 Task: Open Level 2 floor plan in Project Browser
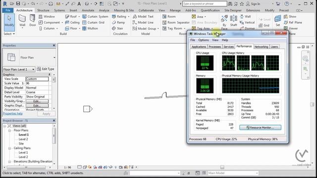[23, 139]
